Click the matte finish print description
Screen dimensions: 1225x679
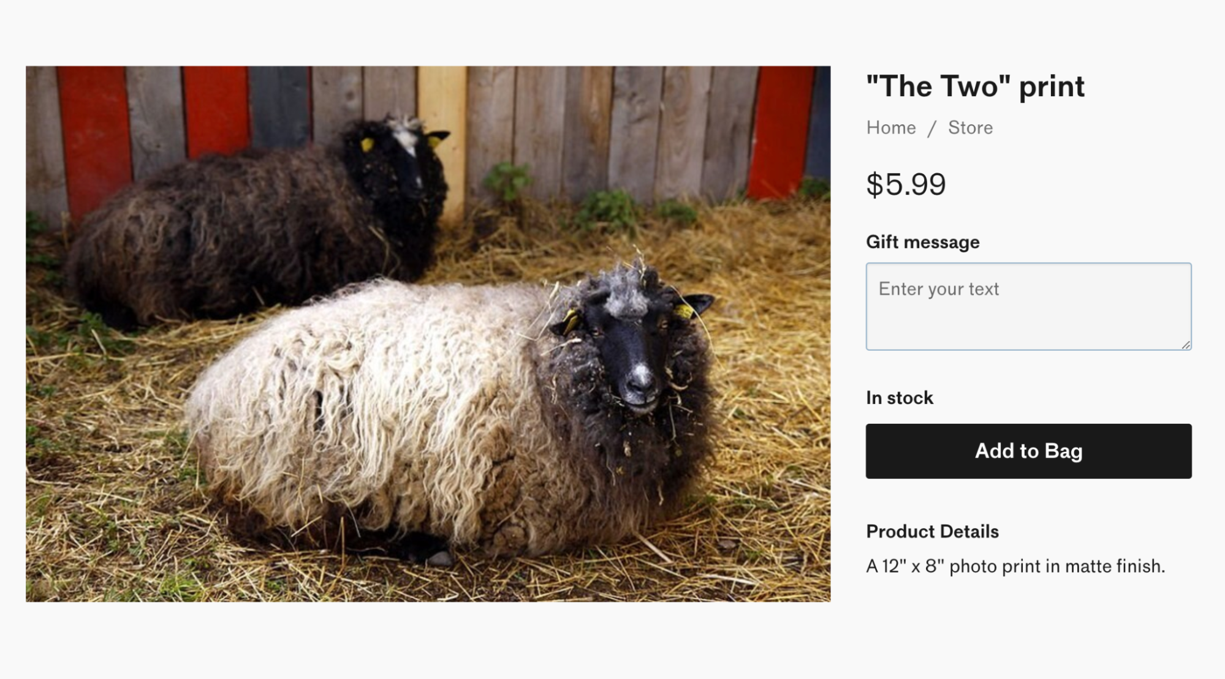(x=1015, y=566)
